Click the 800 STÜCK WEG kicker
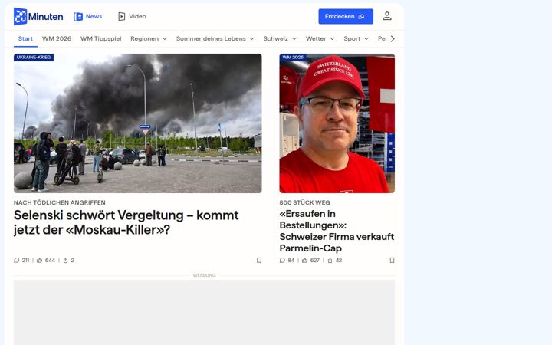This screenshot has height=345, width=552. (304, 202)
